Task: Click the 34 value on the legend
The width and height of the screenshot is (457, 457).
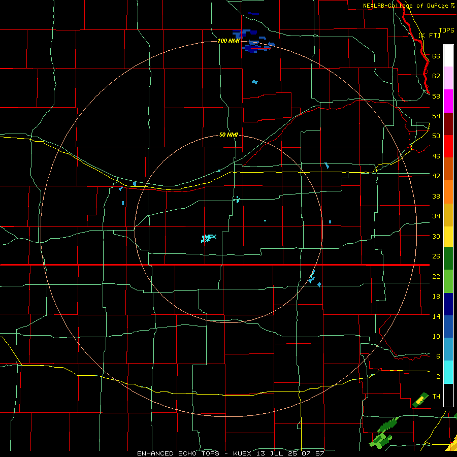Action: pos(436,216)
